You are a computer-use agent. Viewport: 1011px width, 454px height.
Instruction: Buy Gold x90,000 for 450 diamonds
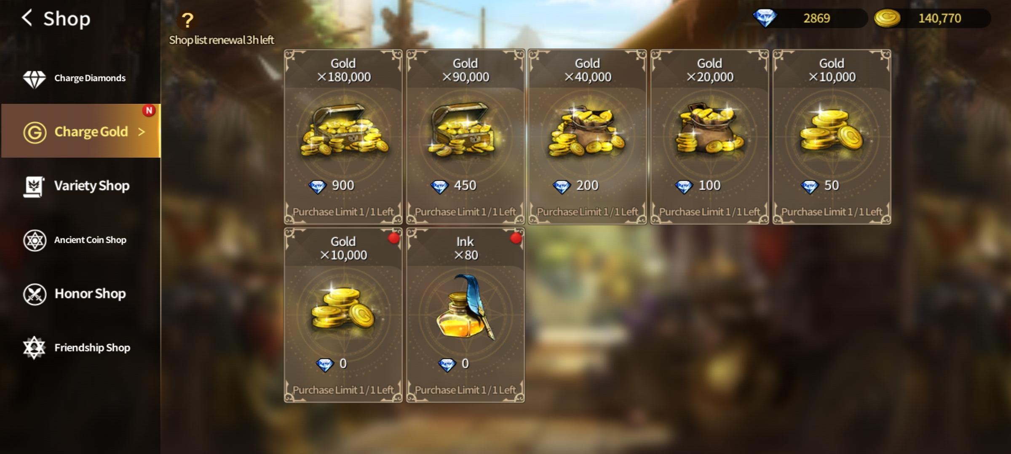click(x=465, y=137)
